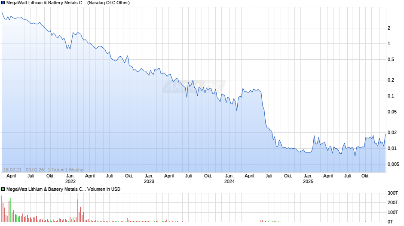Click the tall green volume bar in early 2022
This screenshot has height=226, width=404.
pyautogui.click(x=77, y=211)
